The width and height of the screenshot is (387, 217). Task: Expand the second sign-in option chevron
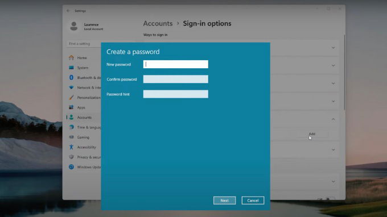(333, 65)
